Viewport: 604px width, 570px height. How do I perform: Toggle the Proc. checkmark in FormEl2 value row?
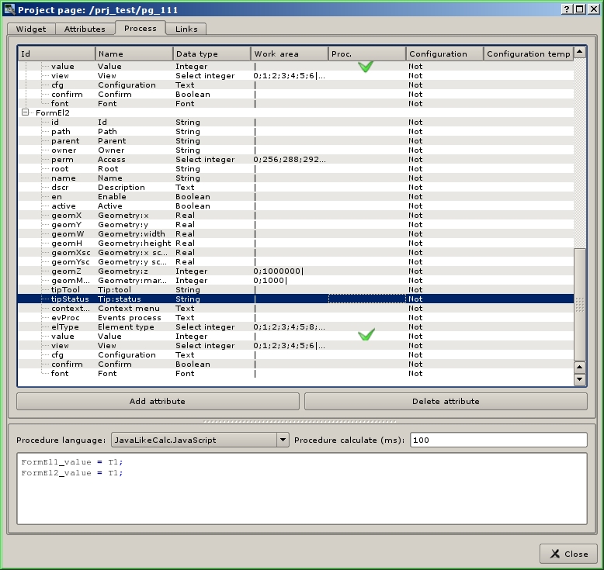tap(366, 335)
